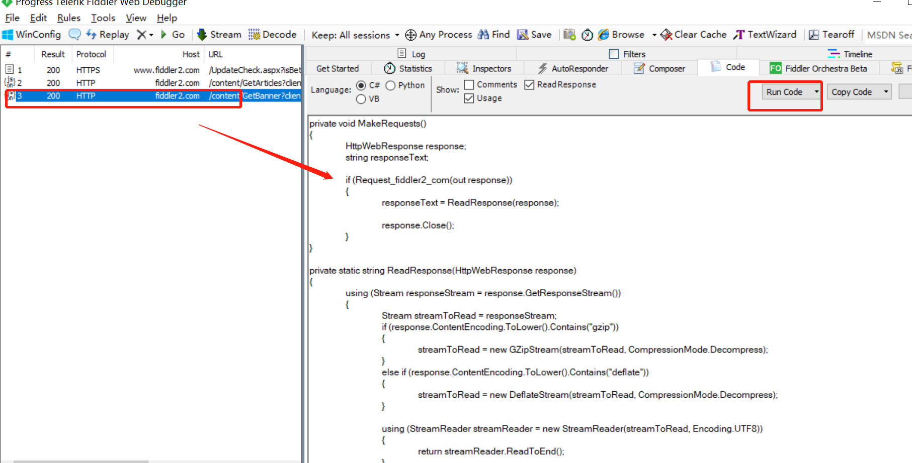Image resolution: width=912 pixels, height=463 pixels.
Task: Click the Decode grid icon
Action: [x=254, y=35]
